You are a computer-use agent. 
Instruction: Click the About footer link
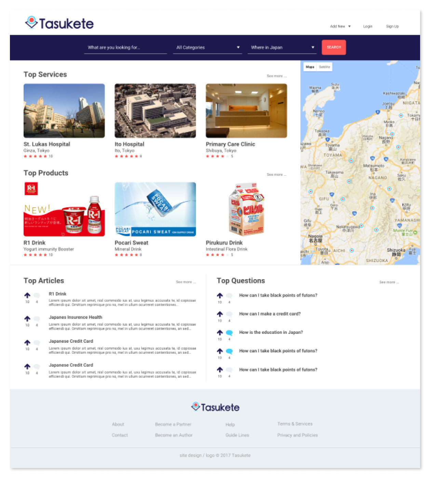click(118, 424)
